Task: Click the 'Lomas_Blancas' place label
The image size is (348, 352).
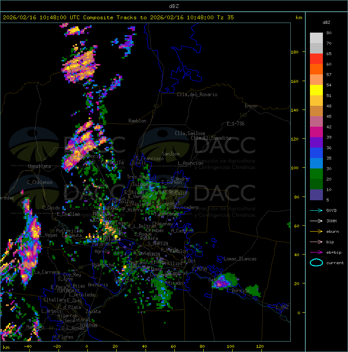Action: point(240,259)
